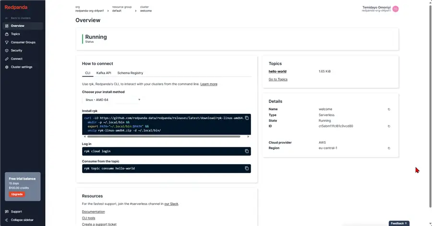Image resolution: width=432 pixels, height=226 pixels.
Task: Open the user avatar menu
Action: 396,9
